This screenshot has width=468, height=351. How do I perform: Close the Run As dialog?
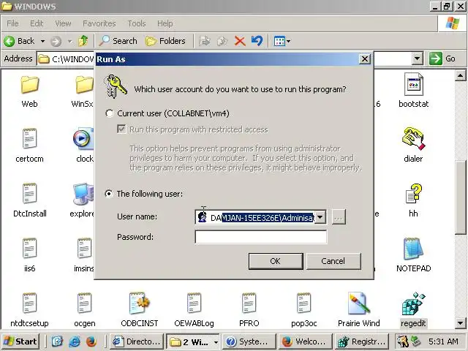click(365, 58)
